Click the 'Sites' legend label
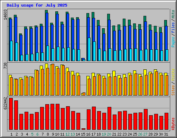The image size is (177, 138). pos(173,90)
